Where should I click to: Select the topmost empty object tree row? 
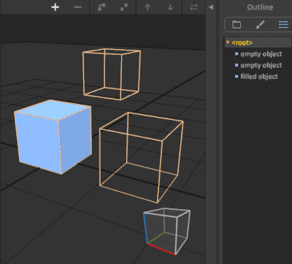point(258,54)
